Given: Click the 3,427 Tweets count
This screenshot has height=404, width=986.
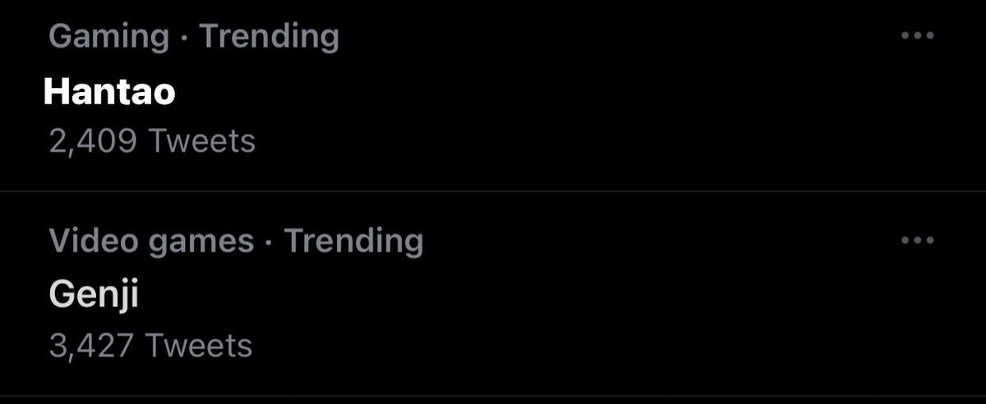Looking at the screenshot, I should [x=150, y=346].
